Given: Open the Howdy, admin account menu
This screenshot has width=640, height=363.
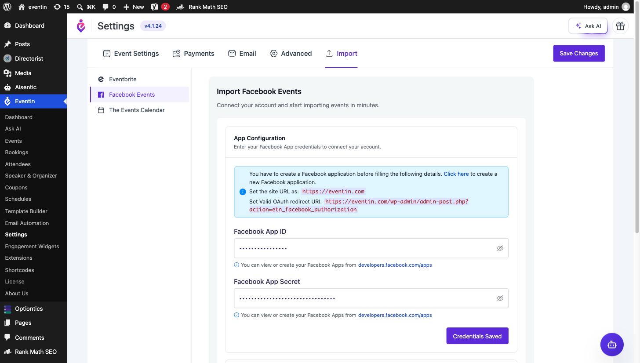Looking at the screenshot, I should (x=606, y=7).
